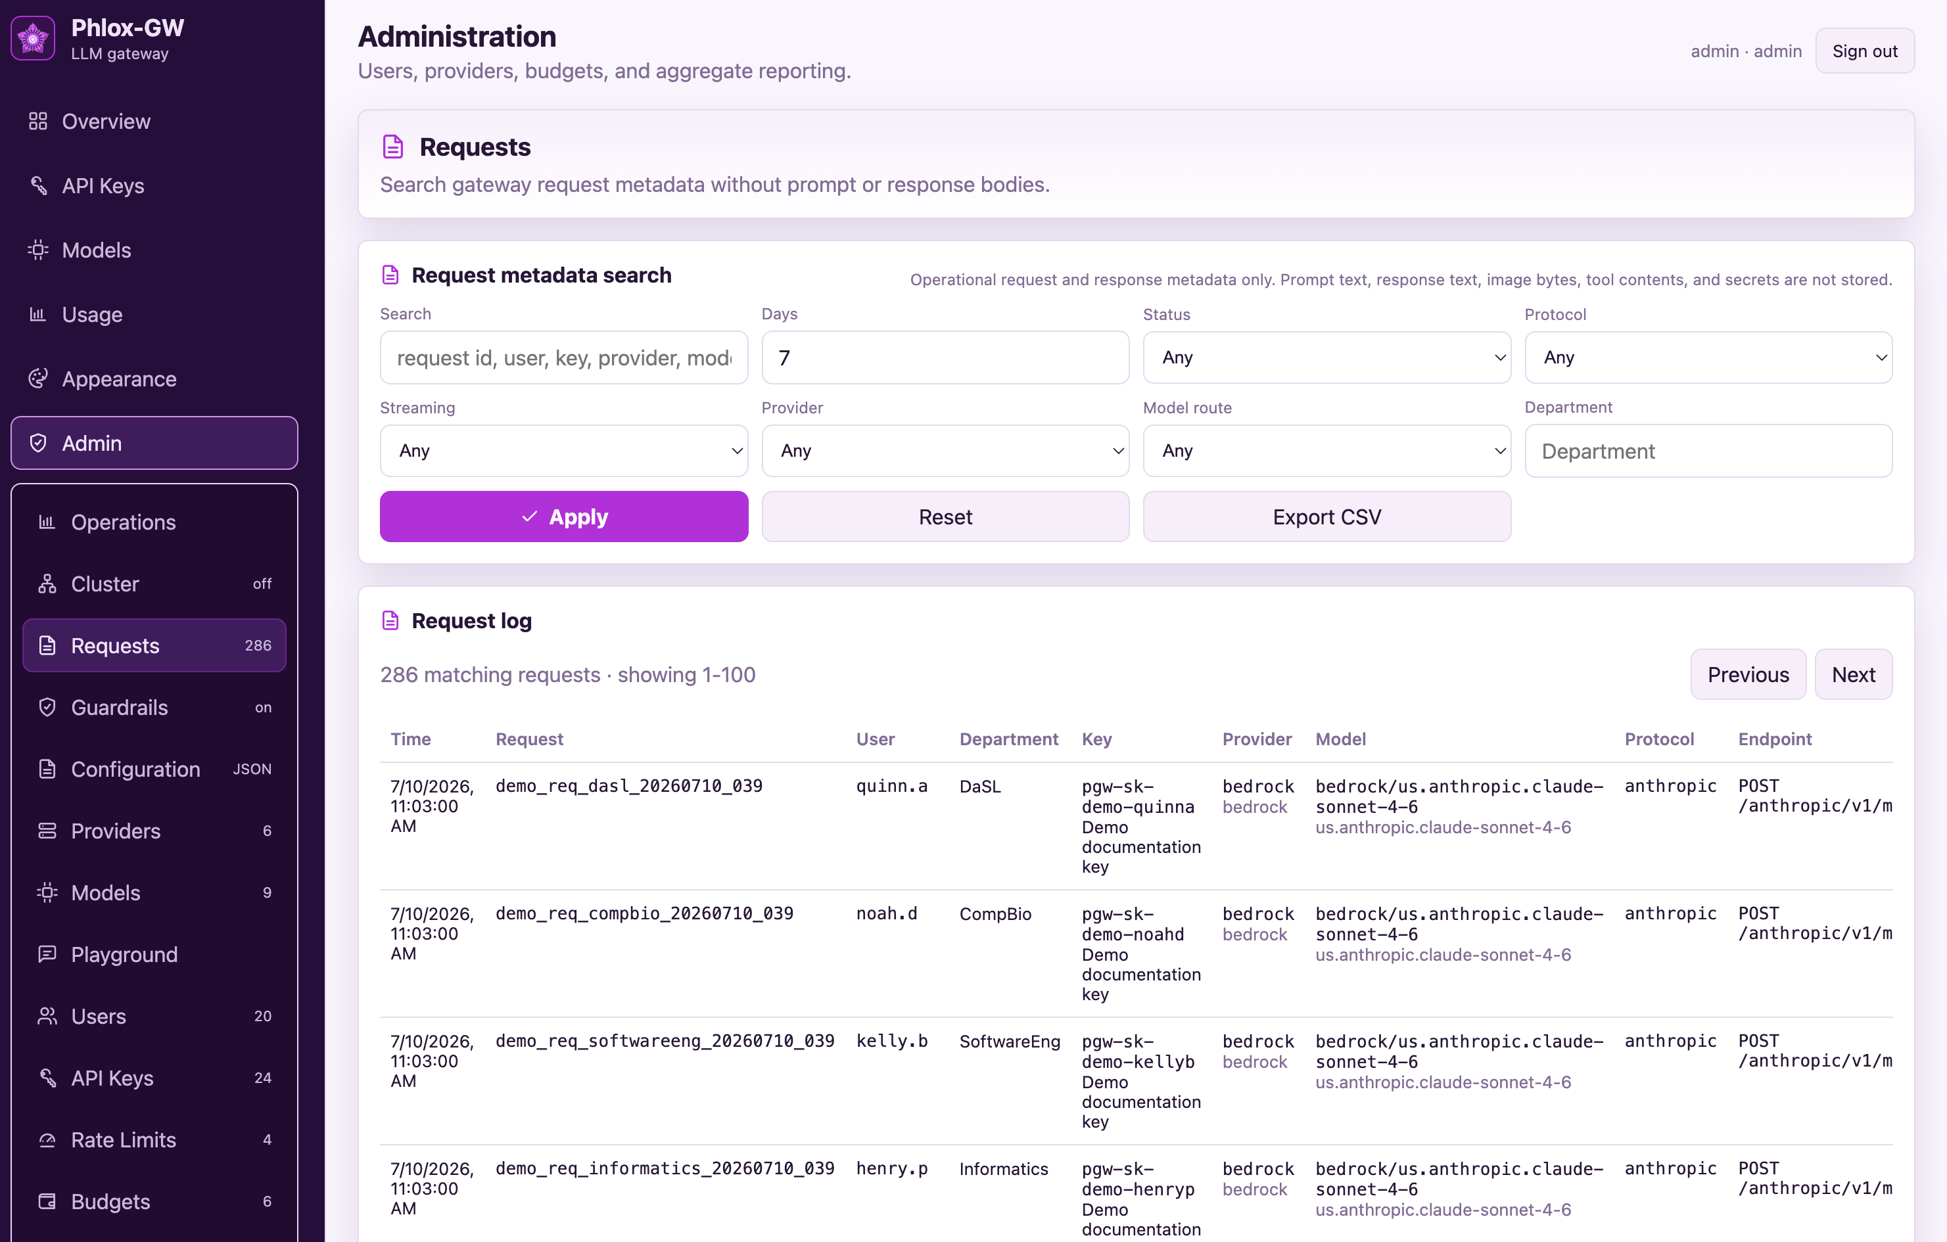Click request demo_req_compbio_20260710_039

click(x=644, y=913)
